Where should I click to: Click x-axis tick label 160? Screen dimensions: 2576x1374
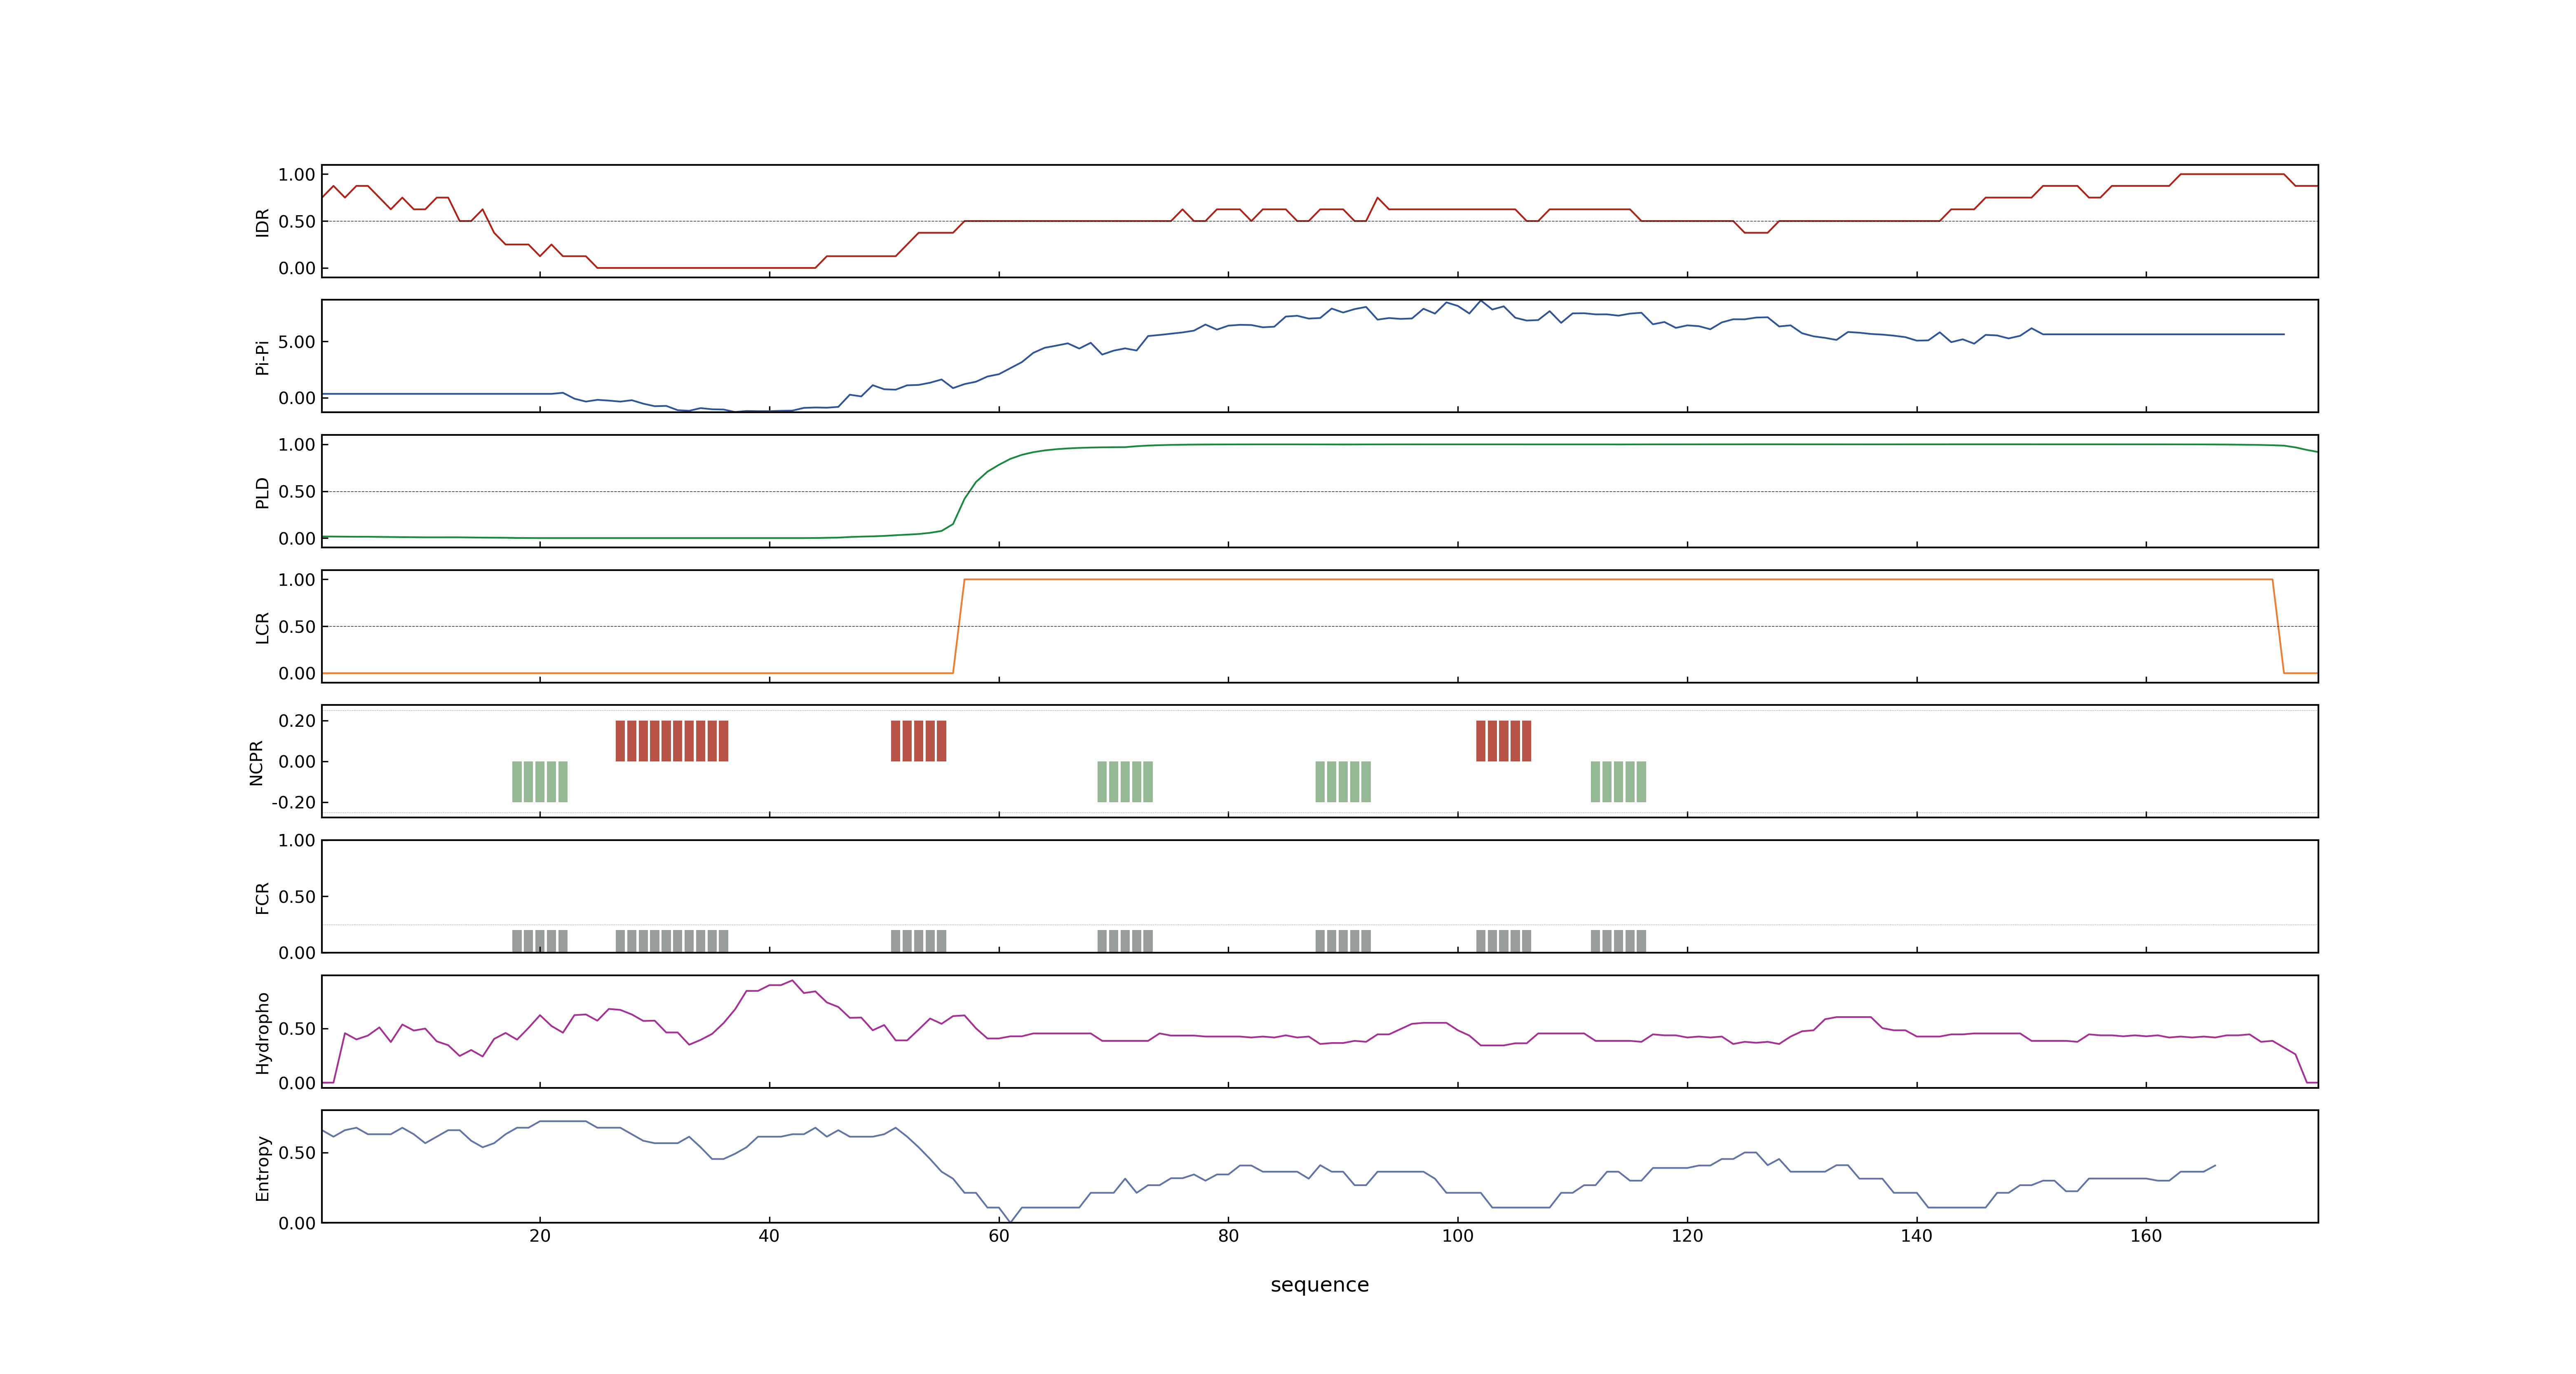[2146, 1236]
